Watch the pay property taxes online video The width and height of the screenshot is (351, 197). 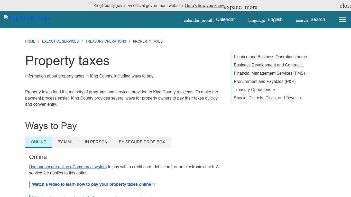coord(91,184)
